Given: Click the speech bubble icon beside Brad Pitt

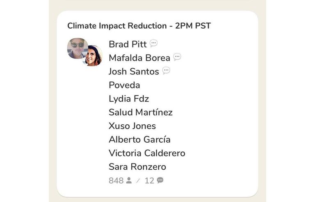Looking at the screenshot, I should (153, 43).
